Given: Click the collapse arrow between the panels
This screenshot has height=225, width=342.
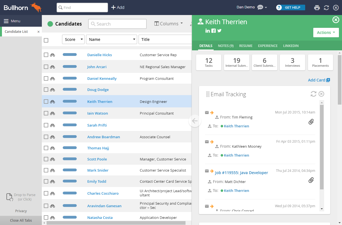Looking at the screenshot, I should pos(195,121).
